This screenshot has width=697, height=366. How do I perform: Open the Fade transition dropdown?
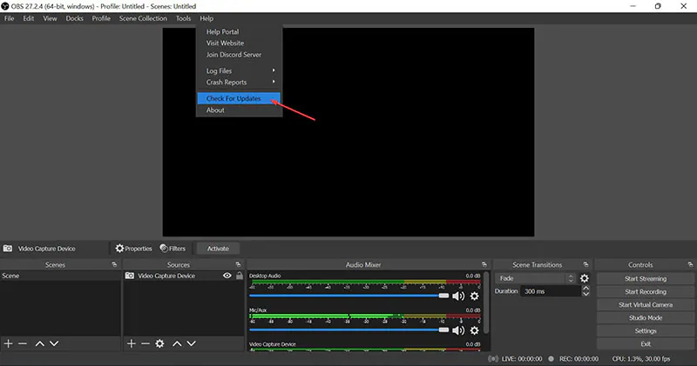537,278
